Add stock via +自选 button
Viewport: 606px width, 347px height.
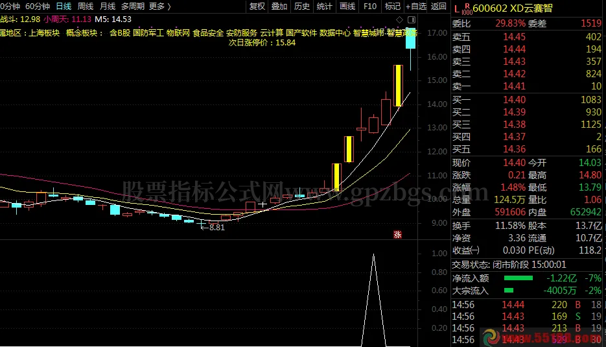pyautogui.click(x=415, y=6)
